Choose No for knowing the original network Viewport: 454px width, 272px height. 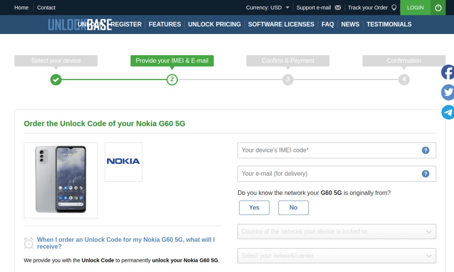293,208
